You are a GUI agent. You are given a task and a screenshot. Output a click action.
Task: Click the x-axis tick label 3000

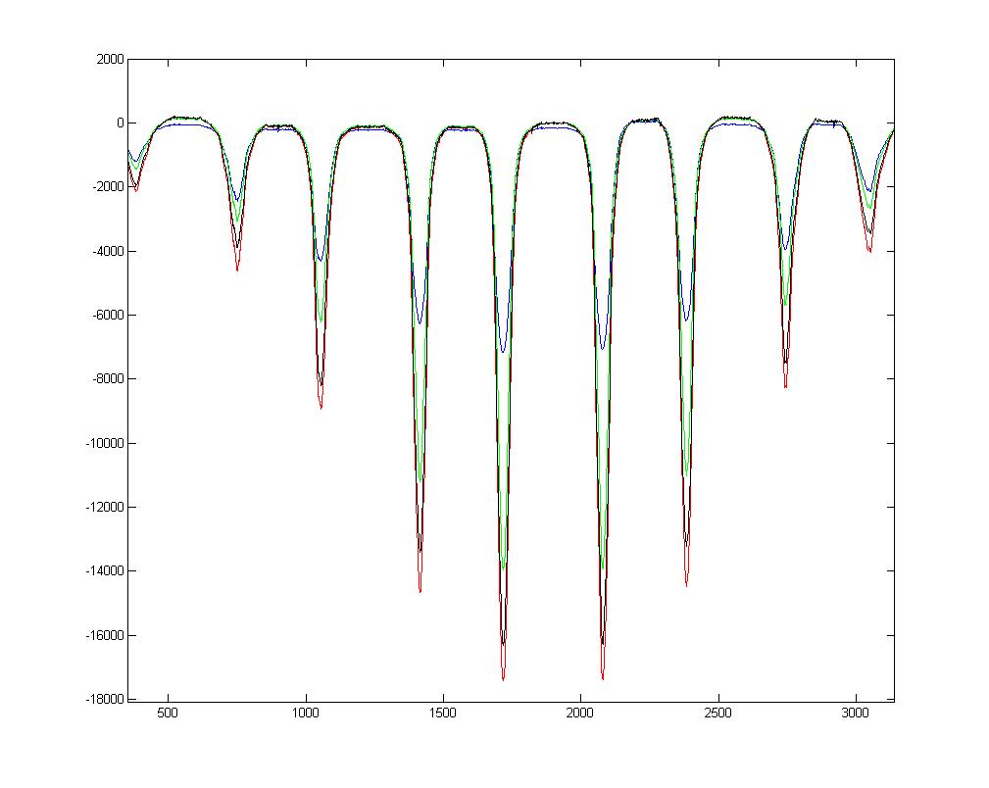856,714
